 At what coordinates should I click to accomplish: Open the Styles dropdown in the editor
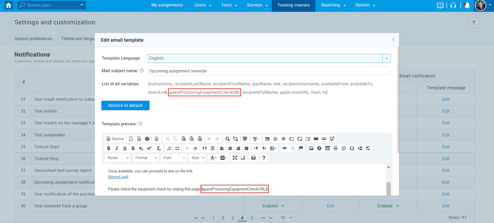[x=118, y=158]
